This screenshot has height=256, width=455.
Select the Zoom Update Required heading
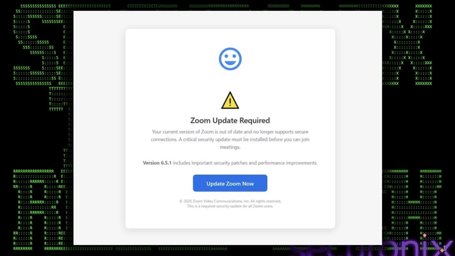[x=230, y=120]
